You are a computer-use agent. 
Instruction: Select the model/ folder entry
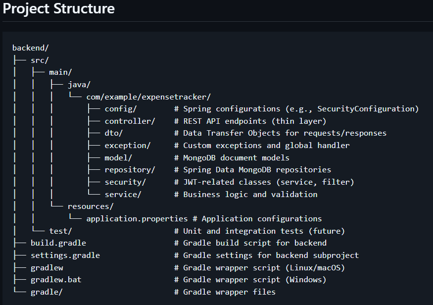point(118,158)
